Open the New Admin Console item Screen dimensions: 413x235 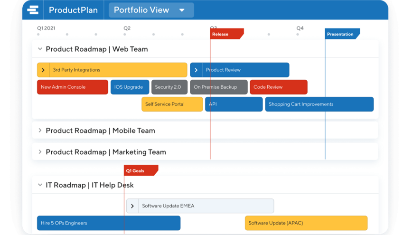coord(73,87)
